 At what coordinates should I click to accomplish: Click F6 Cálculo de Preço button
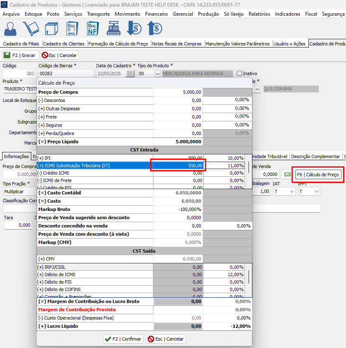click(x=318, y=175)
